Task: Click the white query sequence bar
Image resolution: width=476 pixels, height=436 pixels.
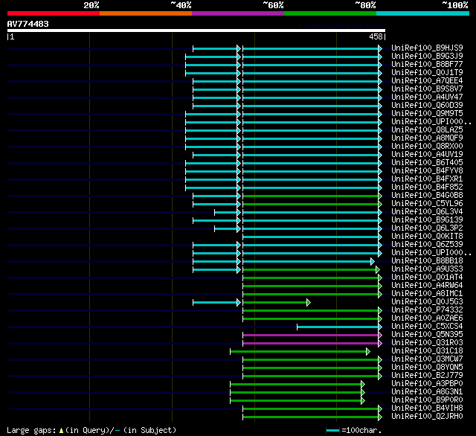Action: [196, 31]
